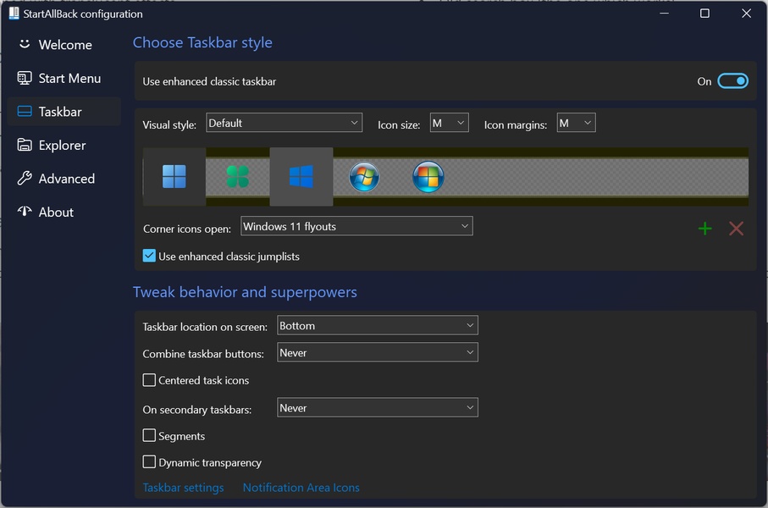Click the red X remove icon

coord(736,229)
